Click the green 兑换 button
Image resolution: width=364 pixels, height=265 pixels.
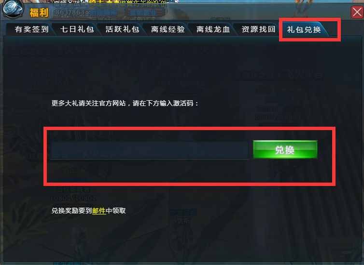[x=285, y=150]
